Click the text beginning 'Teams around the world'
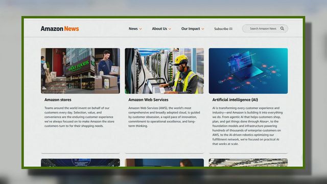327x184 pixels. [79, 117]
